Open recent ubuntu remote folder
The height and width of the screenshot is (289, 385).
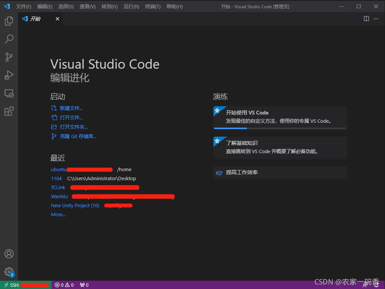tap(59, 169)
